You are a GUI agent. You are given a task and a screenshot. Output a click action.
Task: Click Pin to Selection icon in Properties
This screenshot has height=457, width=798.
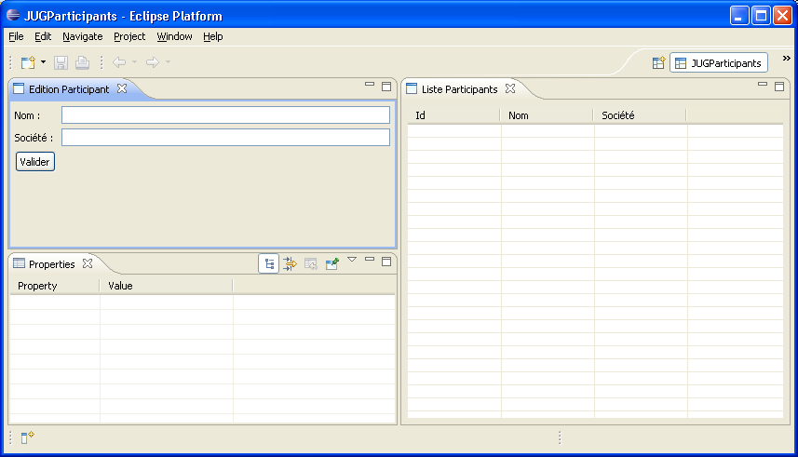coord(331,264)
